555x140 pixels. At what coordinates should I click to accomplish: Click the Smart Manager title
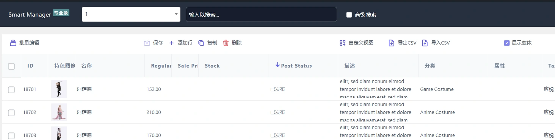click(x=30, y=15)
